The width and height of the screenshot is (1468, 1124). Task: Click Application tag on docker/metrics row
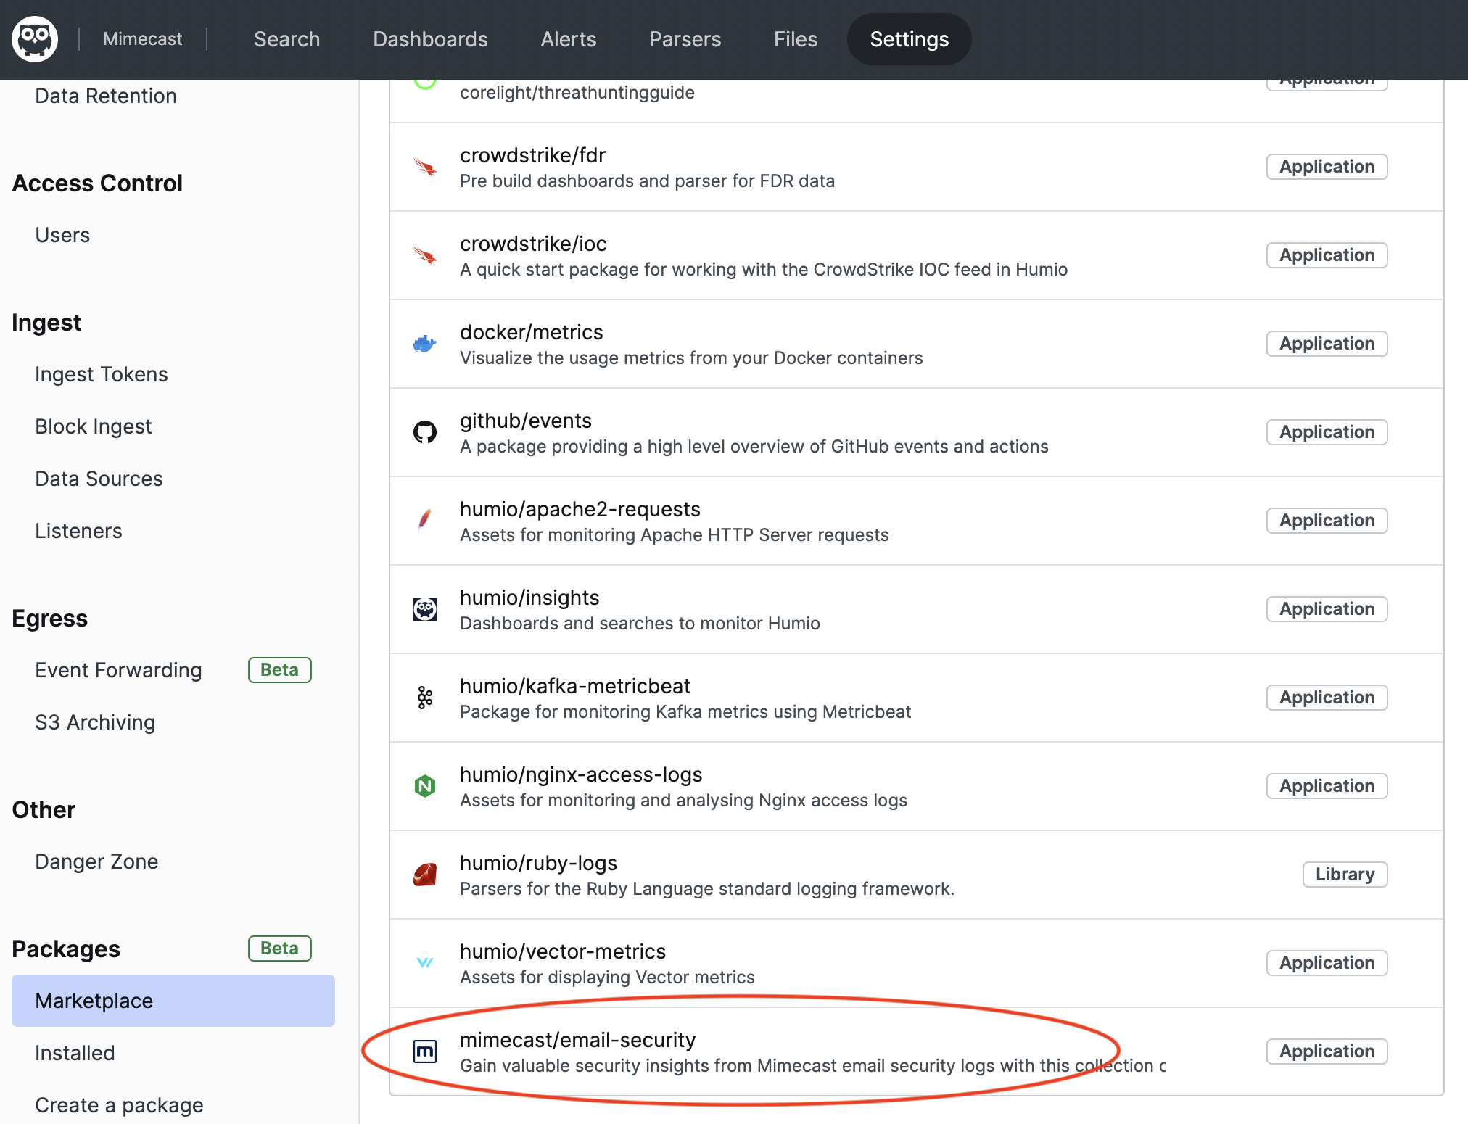[x=1327, y=344]
